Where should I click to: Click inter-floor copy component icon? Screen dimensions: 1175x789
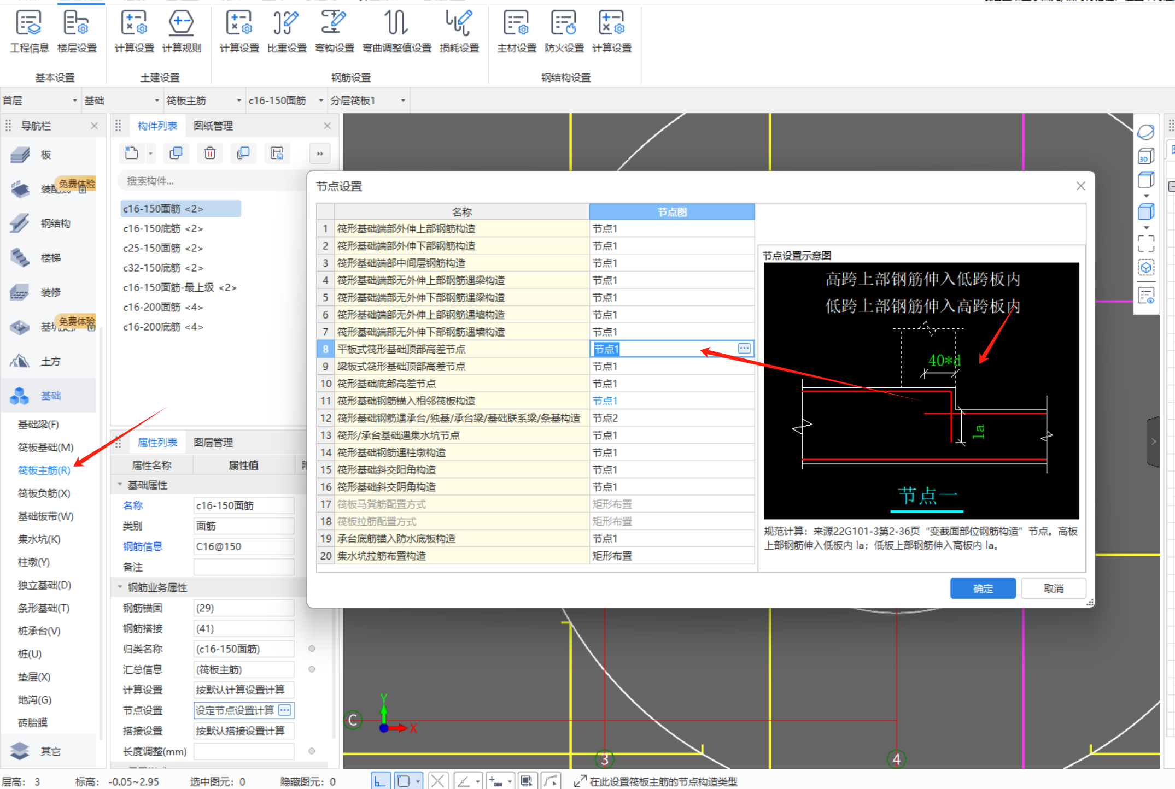point(243,154)
